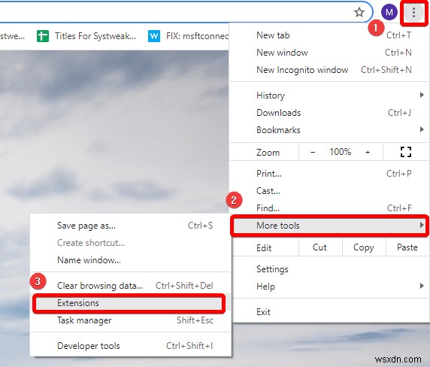This screenshot has width=430, height=367.
Task: Open Task manager from submenu
Action: (131, 320)
